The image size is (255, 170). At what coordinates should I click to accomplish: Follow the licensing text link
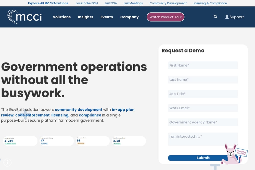coord(60,115)
